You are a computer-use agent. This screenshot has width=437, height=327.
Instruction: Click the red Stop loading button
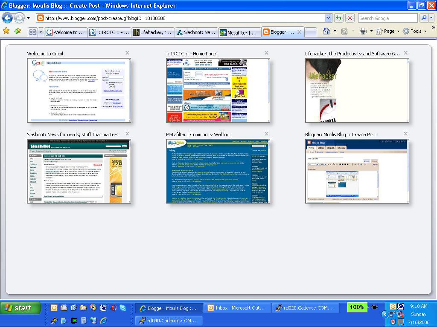[x=350, y=18]
